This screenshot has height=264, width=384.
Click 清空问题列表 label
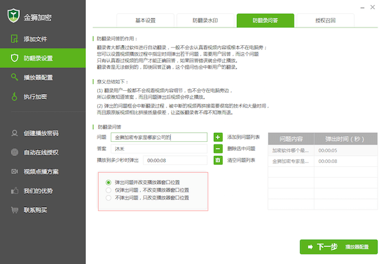coord(241,160)
